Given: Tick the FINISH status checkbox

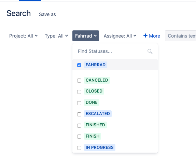Looking at the screenshot, I should coord(79,137).
